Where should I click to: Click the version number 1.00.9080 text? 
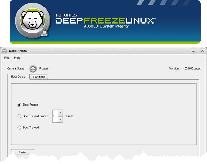191,69
